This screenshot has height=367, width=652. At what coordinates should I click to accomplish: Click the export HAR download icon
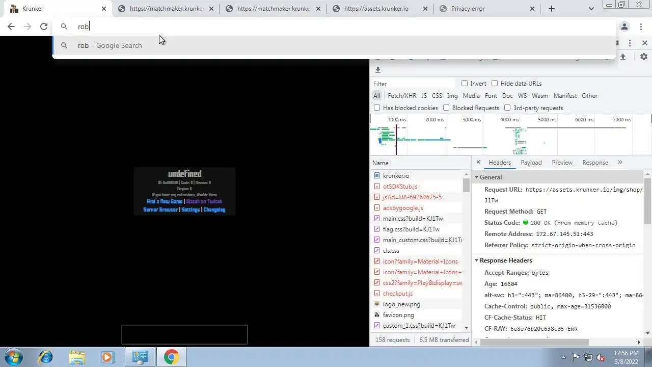pyautogui.click(x=377, y=70)
